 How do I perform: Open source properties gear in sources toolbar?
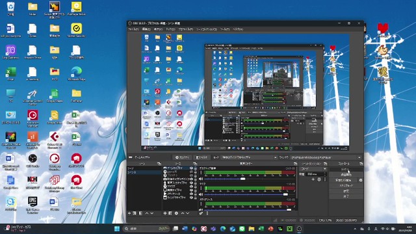pos(176,213)
